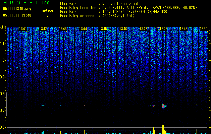Click the 0.9 kHz axis label

[x=3, y=77]
